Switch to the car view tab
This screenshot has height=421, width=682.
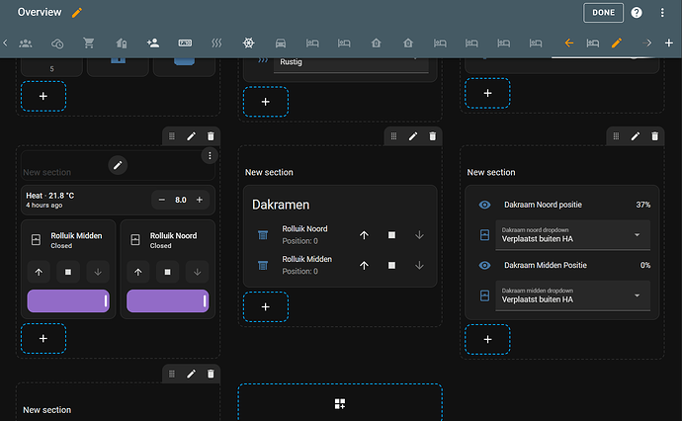[x=281, y=42]
